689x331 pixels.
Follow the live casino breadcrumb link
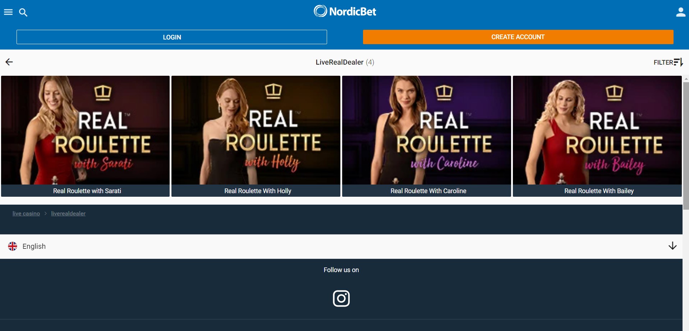pyautogui.click(x=26, y=214)
